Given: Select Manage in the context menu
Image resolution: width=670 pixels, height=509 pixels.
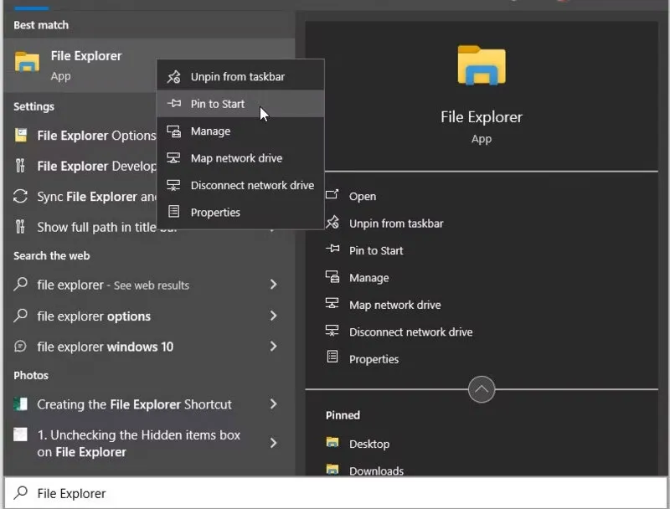Looking at the screenshot, I should point(210,131).
